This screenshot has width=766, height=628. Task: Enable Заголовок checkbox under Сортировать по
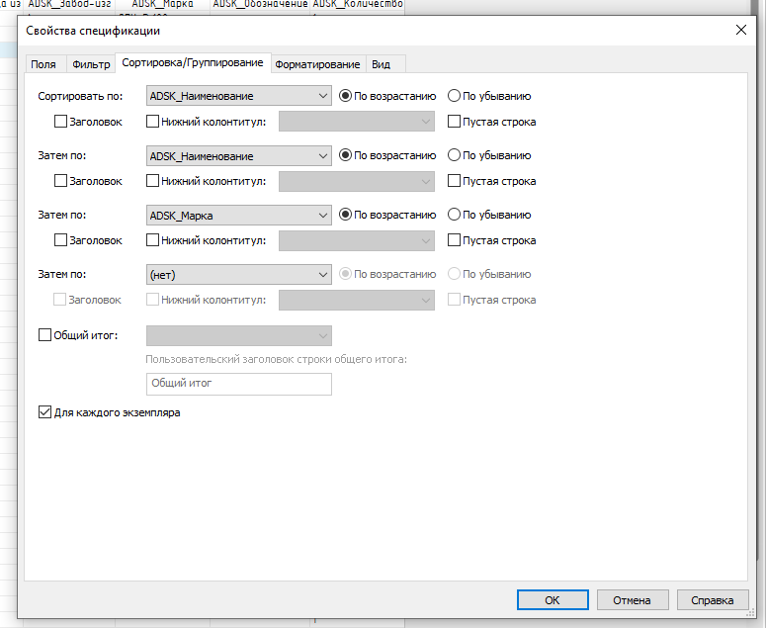(x=61, y=123)
